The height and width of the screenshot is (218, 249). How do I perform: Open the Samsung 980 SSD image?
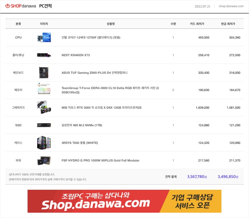[44, 125]
